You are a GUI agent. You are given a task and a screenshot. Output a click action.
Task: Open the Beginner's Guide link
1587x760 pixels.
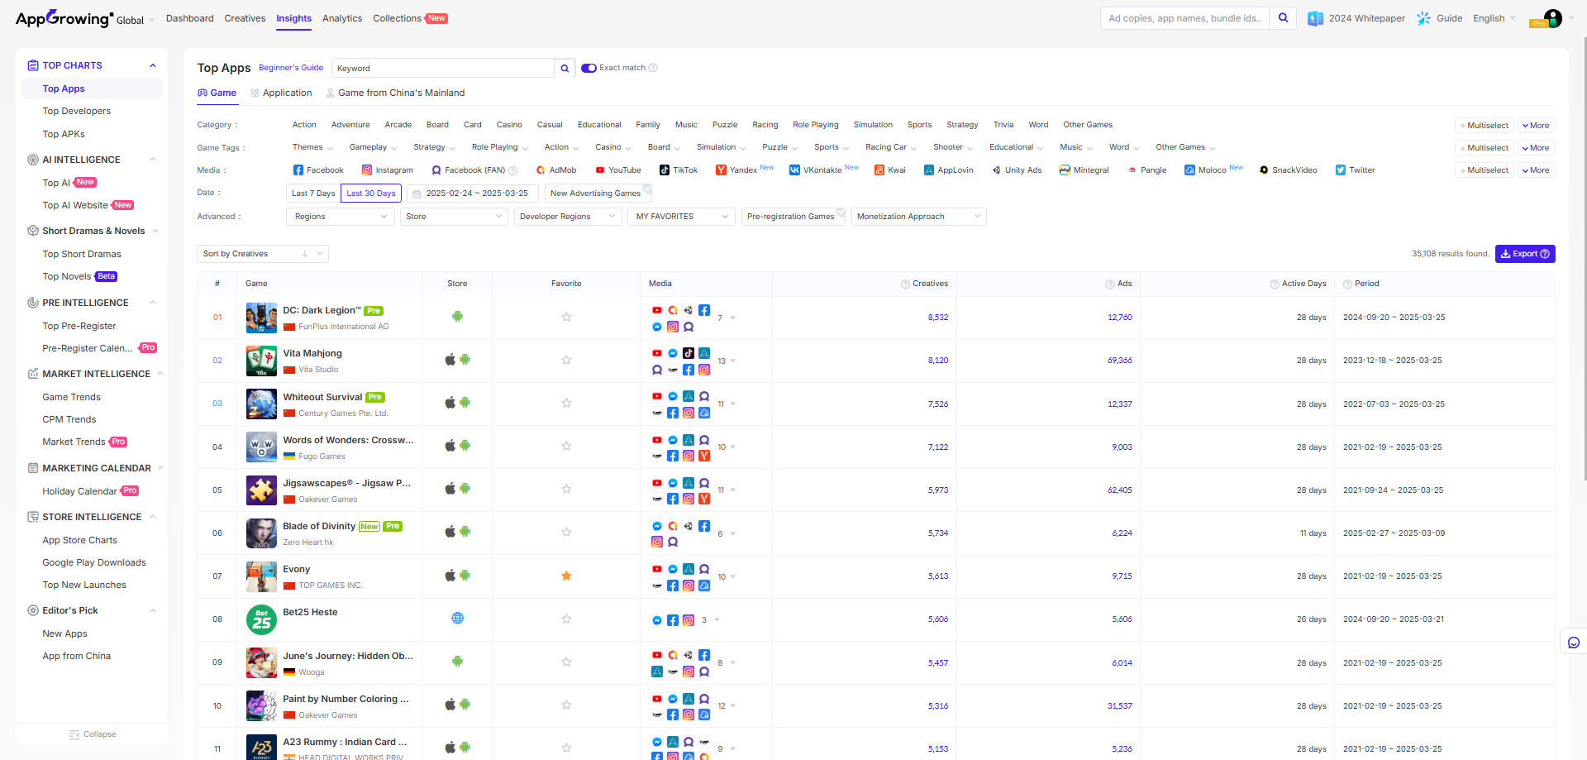291,68
